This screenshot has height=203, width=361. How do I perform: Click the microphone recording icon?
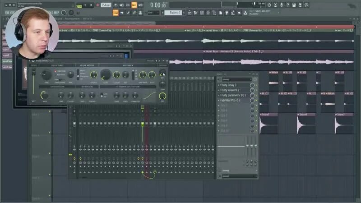281,5
